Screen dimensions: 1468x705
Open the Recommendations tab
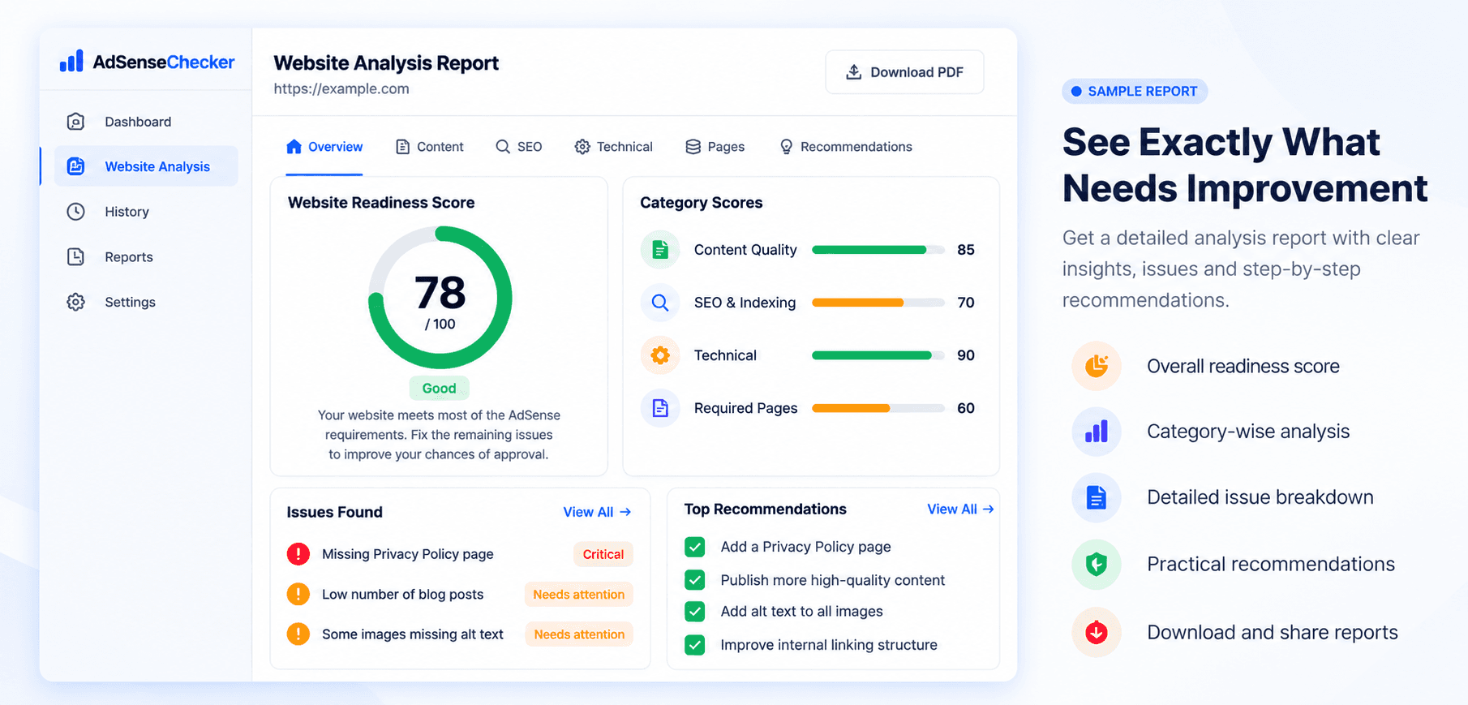[846, 147]
